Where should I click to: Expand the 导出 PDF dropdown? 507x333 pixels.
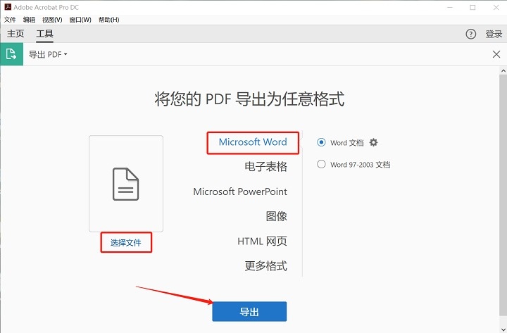[x=48, y=54]
